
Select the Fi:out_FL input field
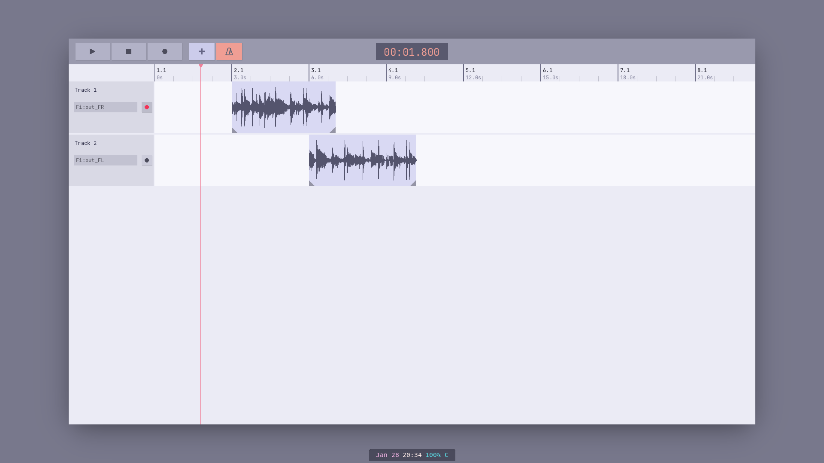[x=105, y=160]
